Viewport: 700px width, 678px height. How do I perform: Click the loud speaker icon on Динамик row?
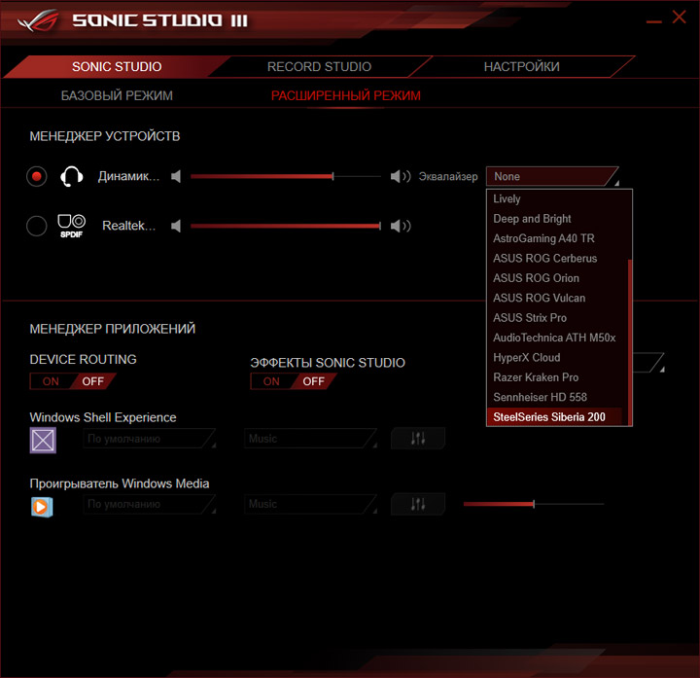pyautogui.click(x=401, y=176)
